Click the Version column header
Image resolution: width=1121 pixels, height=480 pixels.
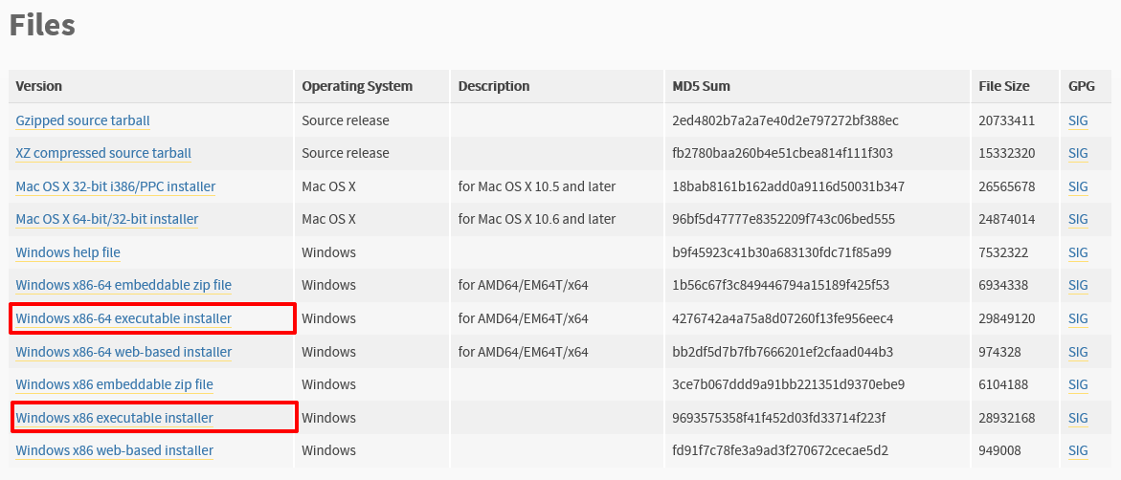(x=38, y=86)
